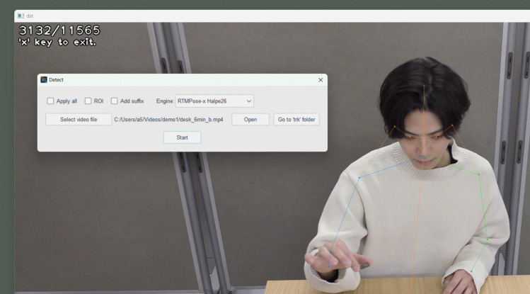The image size is (530, 294).
Task: Click the green left shoulder keypoint
Action: 479,174
